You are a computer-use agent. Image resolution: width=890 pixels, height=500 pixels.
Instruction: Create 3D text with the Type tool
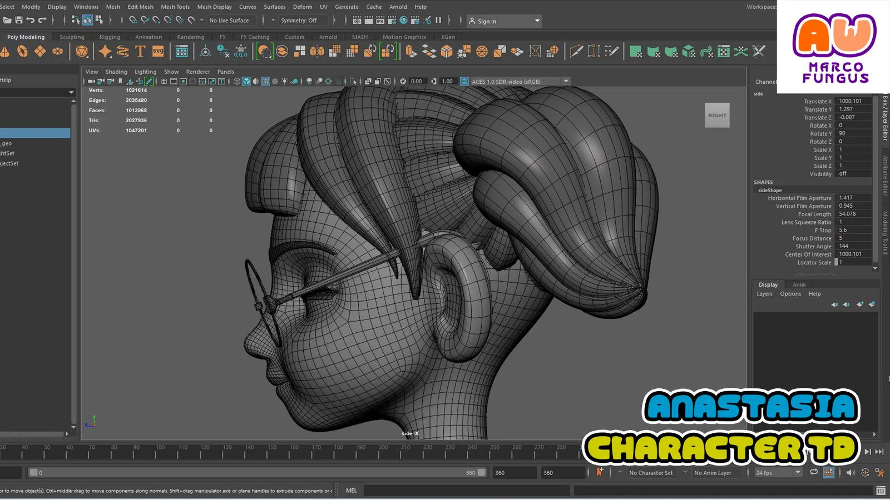[140, 51]
